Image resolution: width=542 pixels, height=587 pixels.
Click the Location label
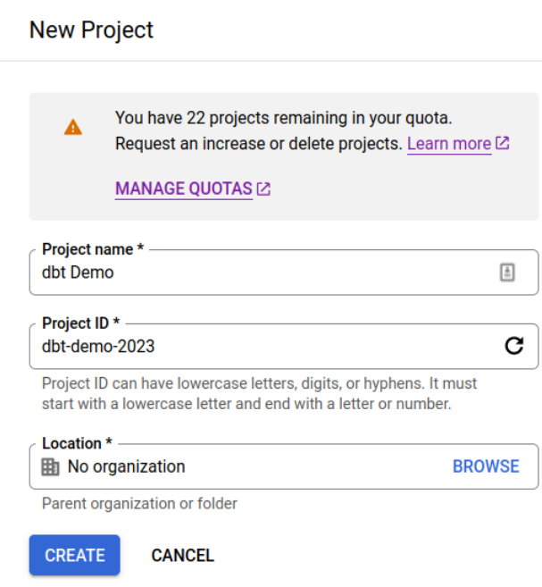click(x=77, y=443)
